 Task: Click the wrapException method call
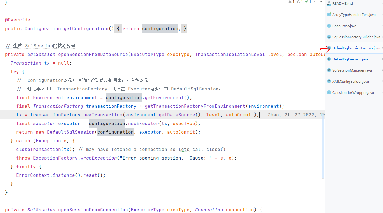click(x=99, y=158)
